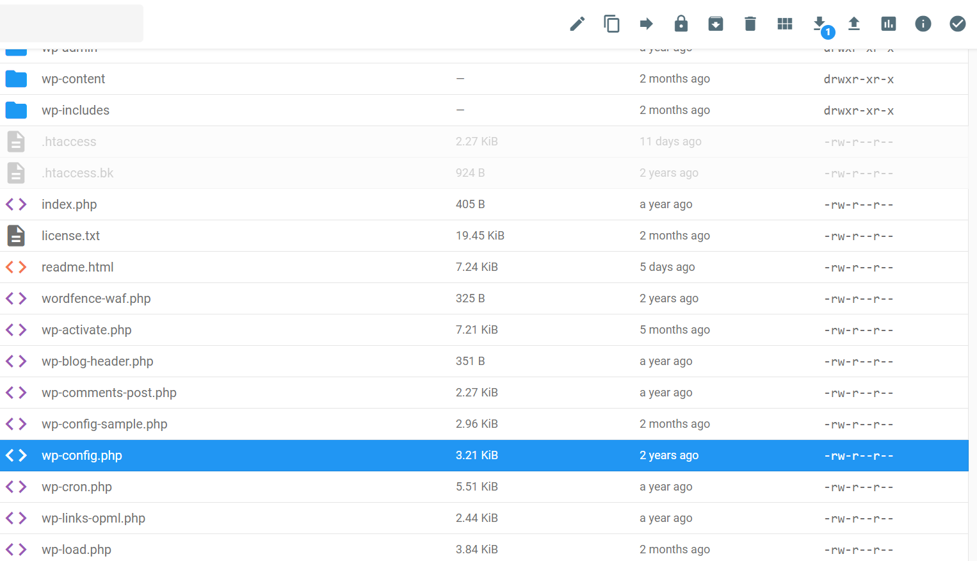
Task: Click the readme.html orange code icon
Action: [x=16, y=267]
